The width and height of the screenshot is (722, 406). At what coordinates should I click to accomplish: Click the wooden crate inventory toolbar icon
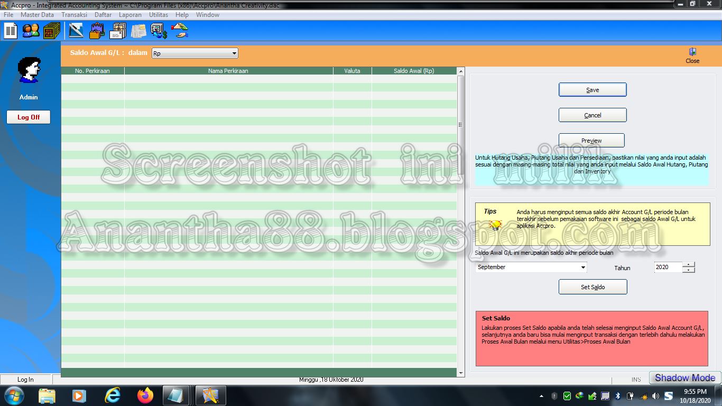tap(51, 31)
